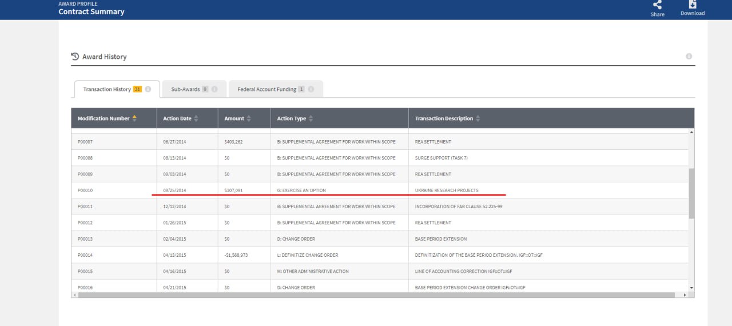Sort by Modification Number arrows
This screenshot has width=732, height=326.
point(134,118)
